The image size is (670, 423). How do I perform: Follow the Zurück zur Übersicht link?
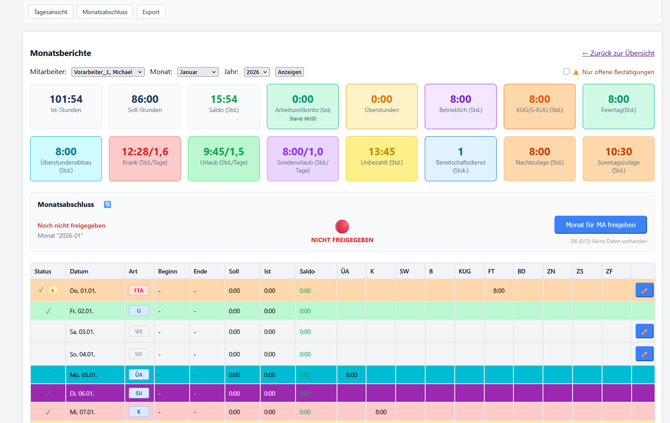click(x=618, y=53)
